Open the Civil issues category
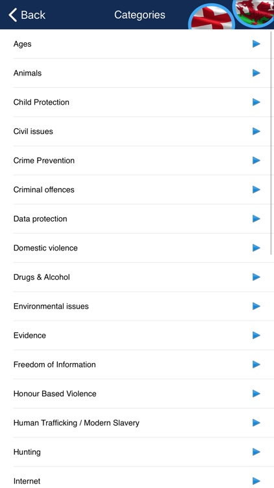This screenshot has height=488, width=274. pyautogui.click(x=137, y=131)
